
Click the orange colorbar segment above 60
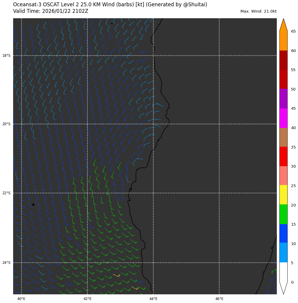(x=283, y=41)
